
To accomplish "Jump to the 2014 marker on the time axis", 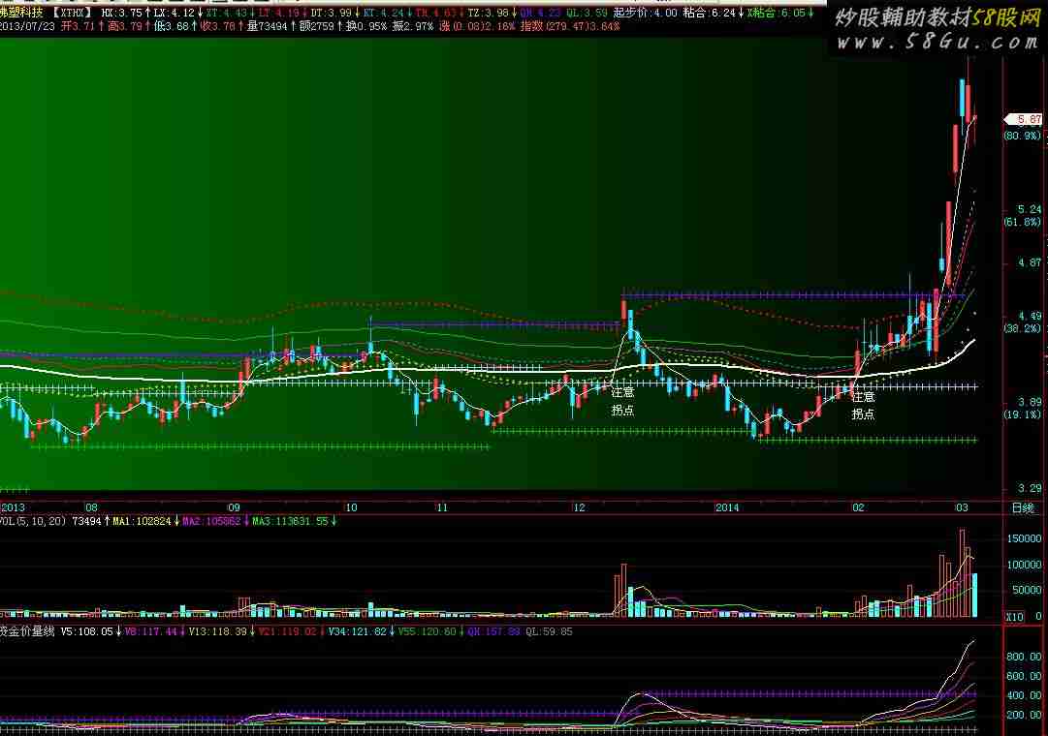I will coord(727,507).
